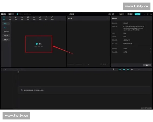Click the 未开启 value for proxy mode
Image resolution: width=153 pixels, height=122 pixels.
[125, 49]
